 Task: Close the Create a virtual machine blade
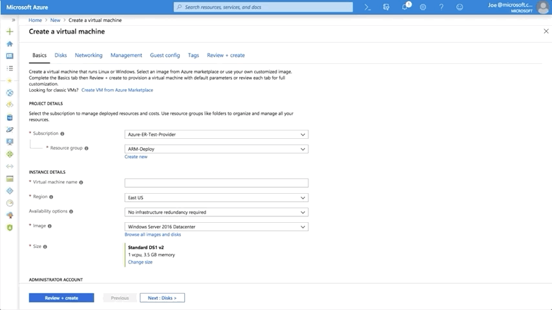(546, 31)
